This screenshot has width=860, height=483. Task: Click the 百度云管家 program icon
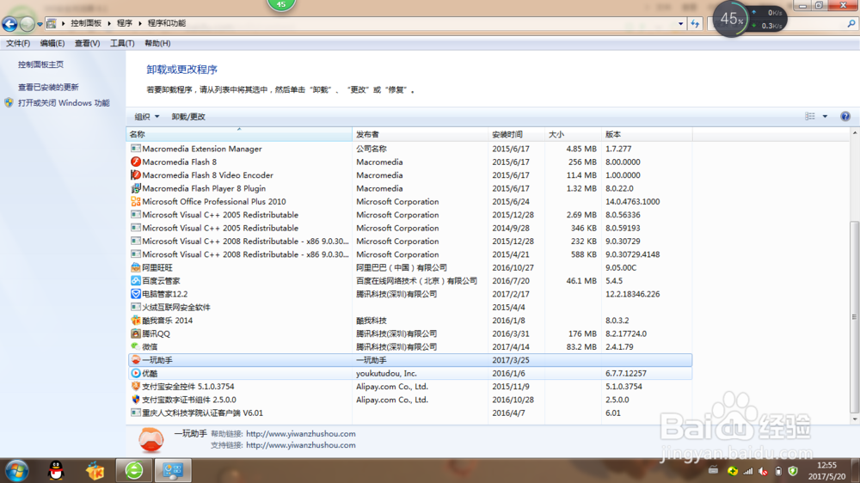point(136,281)
